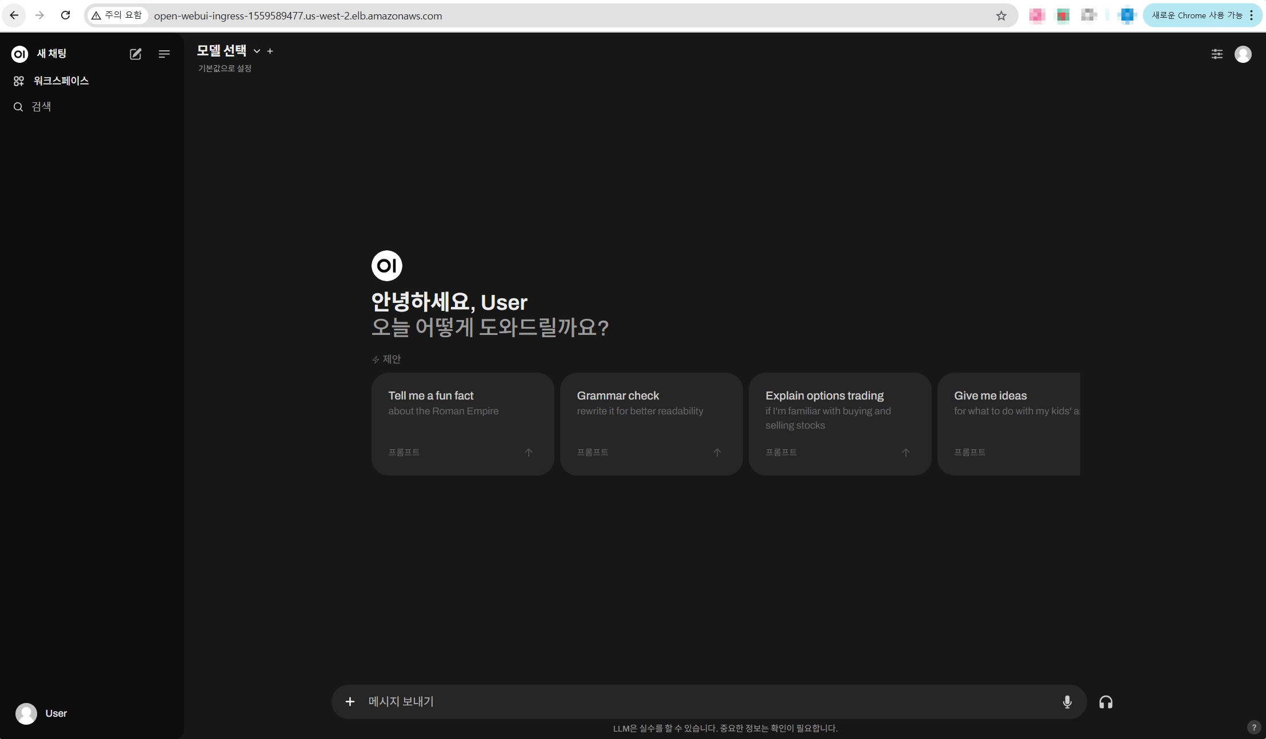Screen dimensions: 1266x739
Task: Click attachment plus icon in message box
Action: pyautogui.click(x=350, y=702)
